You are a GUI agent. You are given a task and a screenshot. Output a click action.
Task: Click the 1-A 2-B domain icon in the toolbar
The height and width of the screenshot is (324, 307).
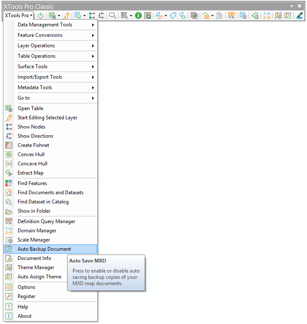(267, 15)
